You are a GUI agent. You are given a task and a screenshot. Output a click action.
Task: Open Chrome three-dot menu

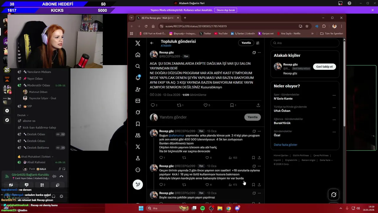click(x=341, y=26)
